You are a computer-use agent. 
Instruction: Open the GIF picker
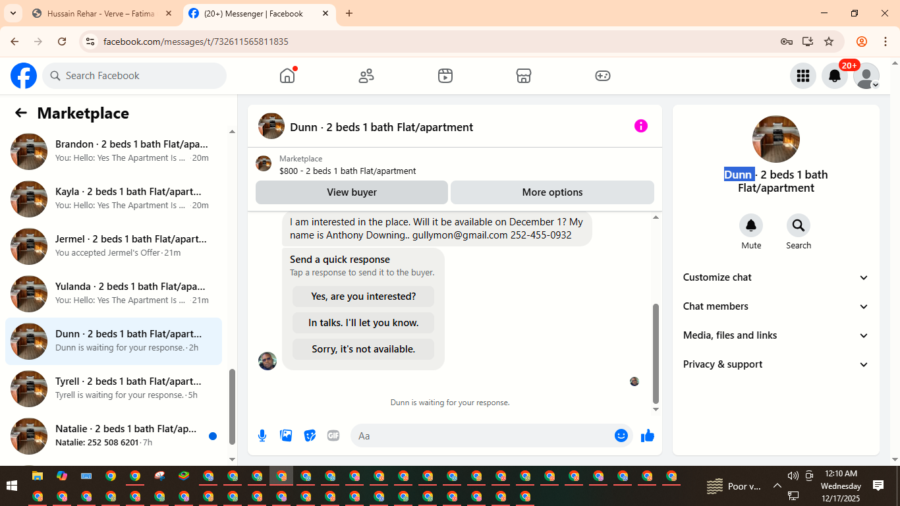(x=333, y=436)
